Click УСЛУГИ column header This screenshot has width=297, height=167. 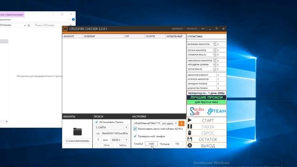coord(155,36)
